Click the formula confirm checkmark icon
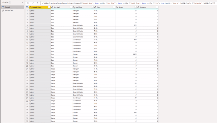 [33, 3]
